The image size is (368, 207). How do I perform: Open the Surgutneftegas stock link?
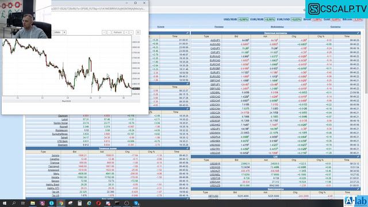pos(60,134)
